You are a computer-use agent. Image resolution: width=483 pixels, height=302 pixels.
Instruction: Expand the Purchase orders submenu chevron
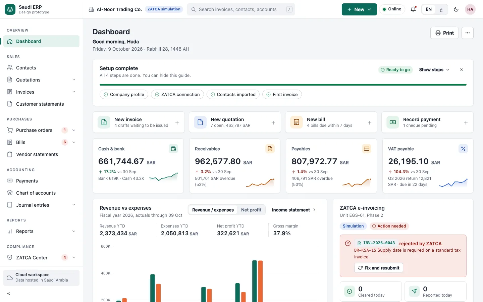pyautogui.click(x=74, y=130)
